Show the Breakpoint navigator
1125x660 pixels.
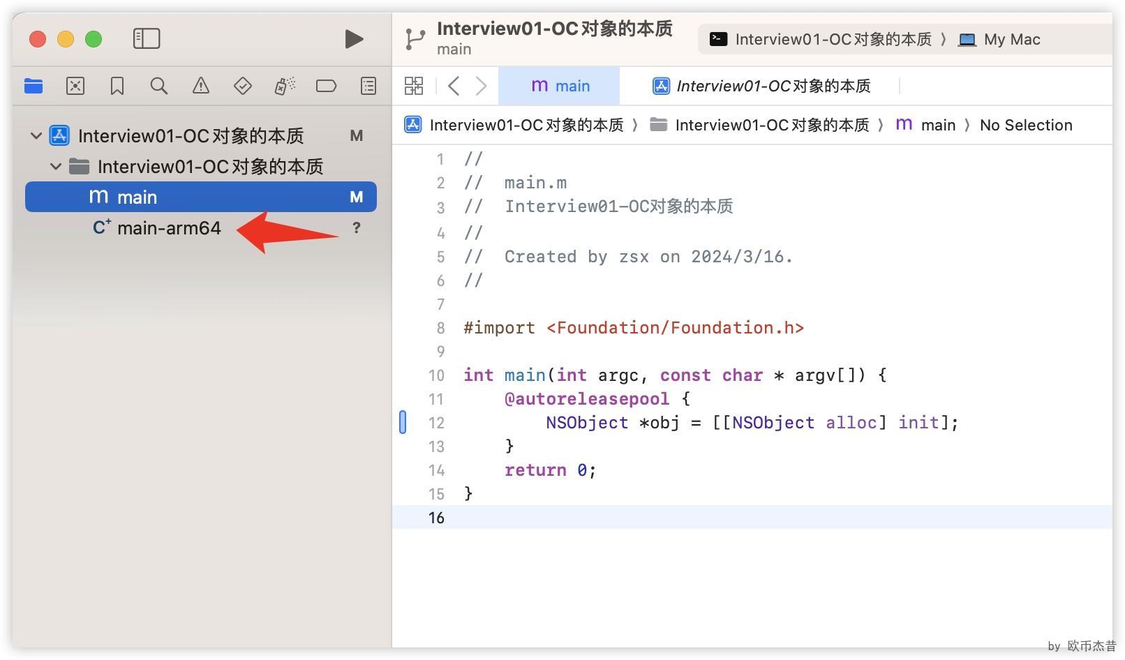click(x=326, y=86)
